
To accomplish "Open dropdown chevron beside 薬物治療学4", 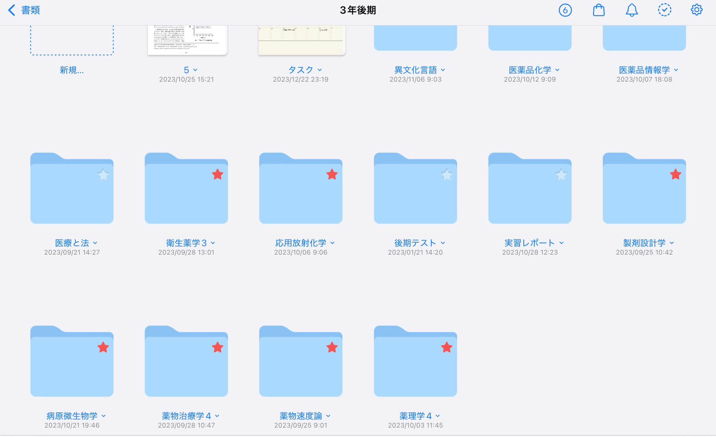I will (217, 416).
